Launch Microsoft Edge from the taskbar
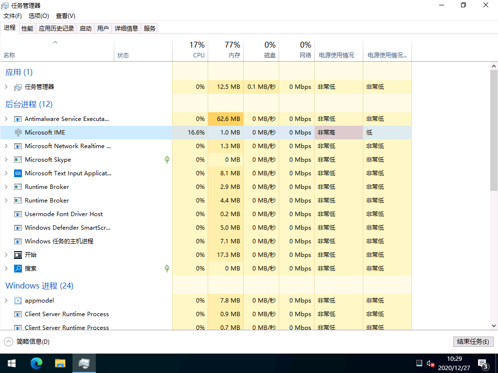 point(36,363)
